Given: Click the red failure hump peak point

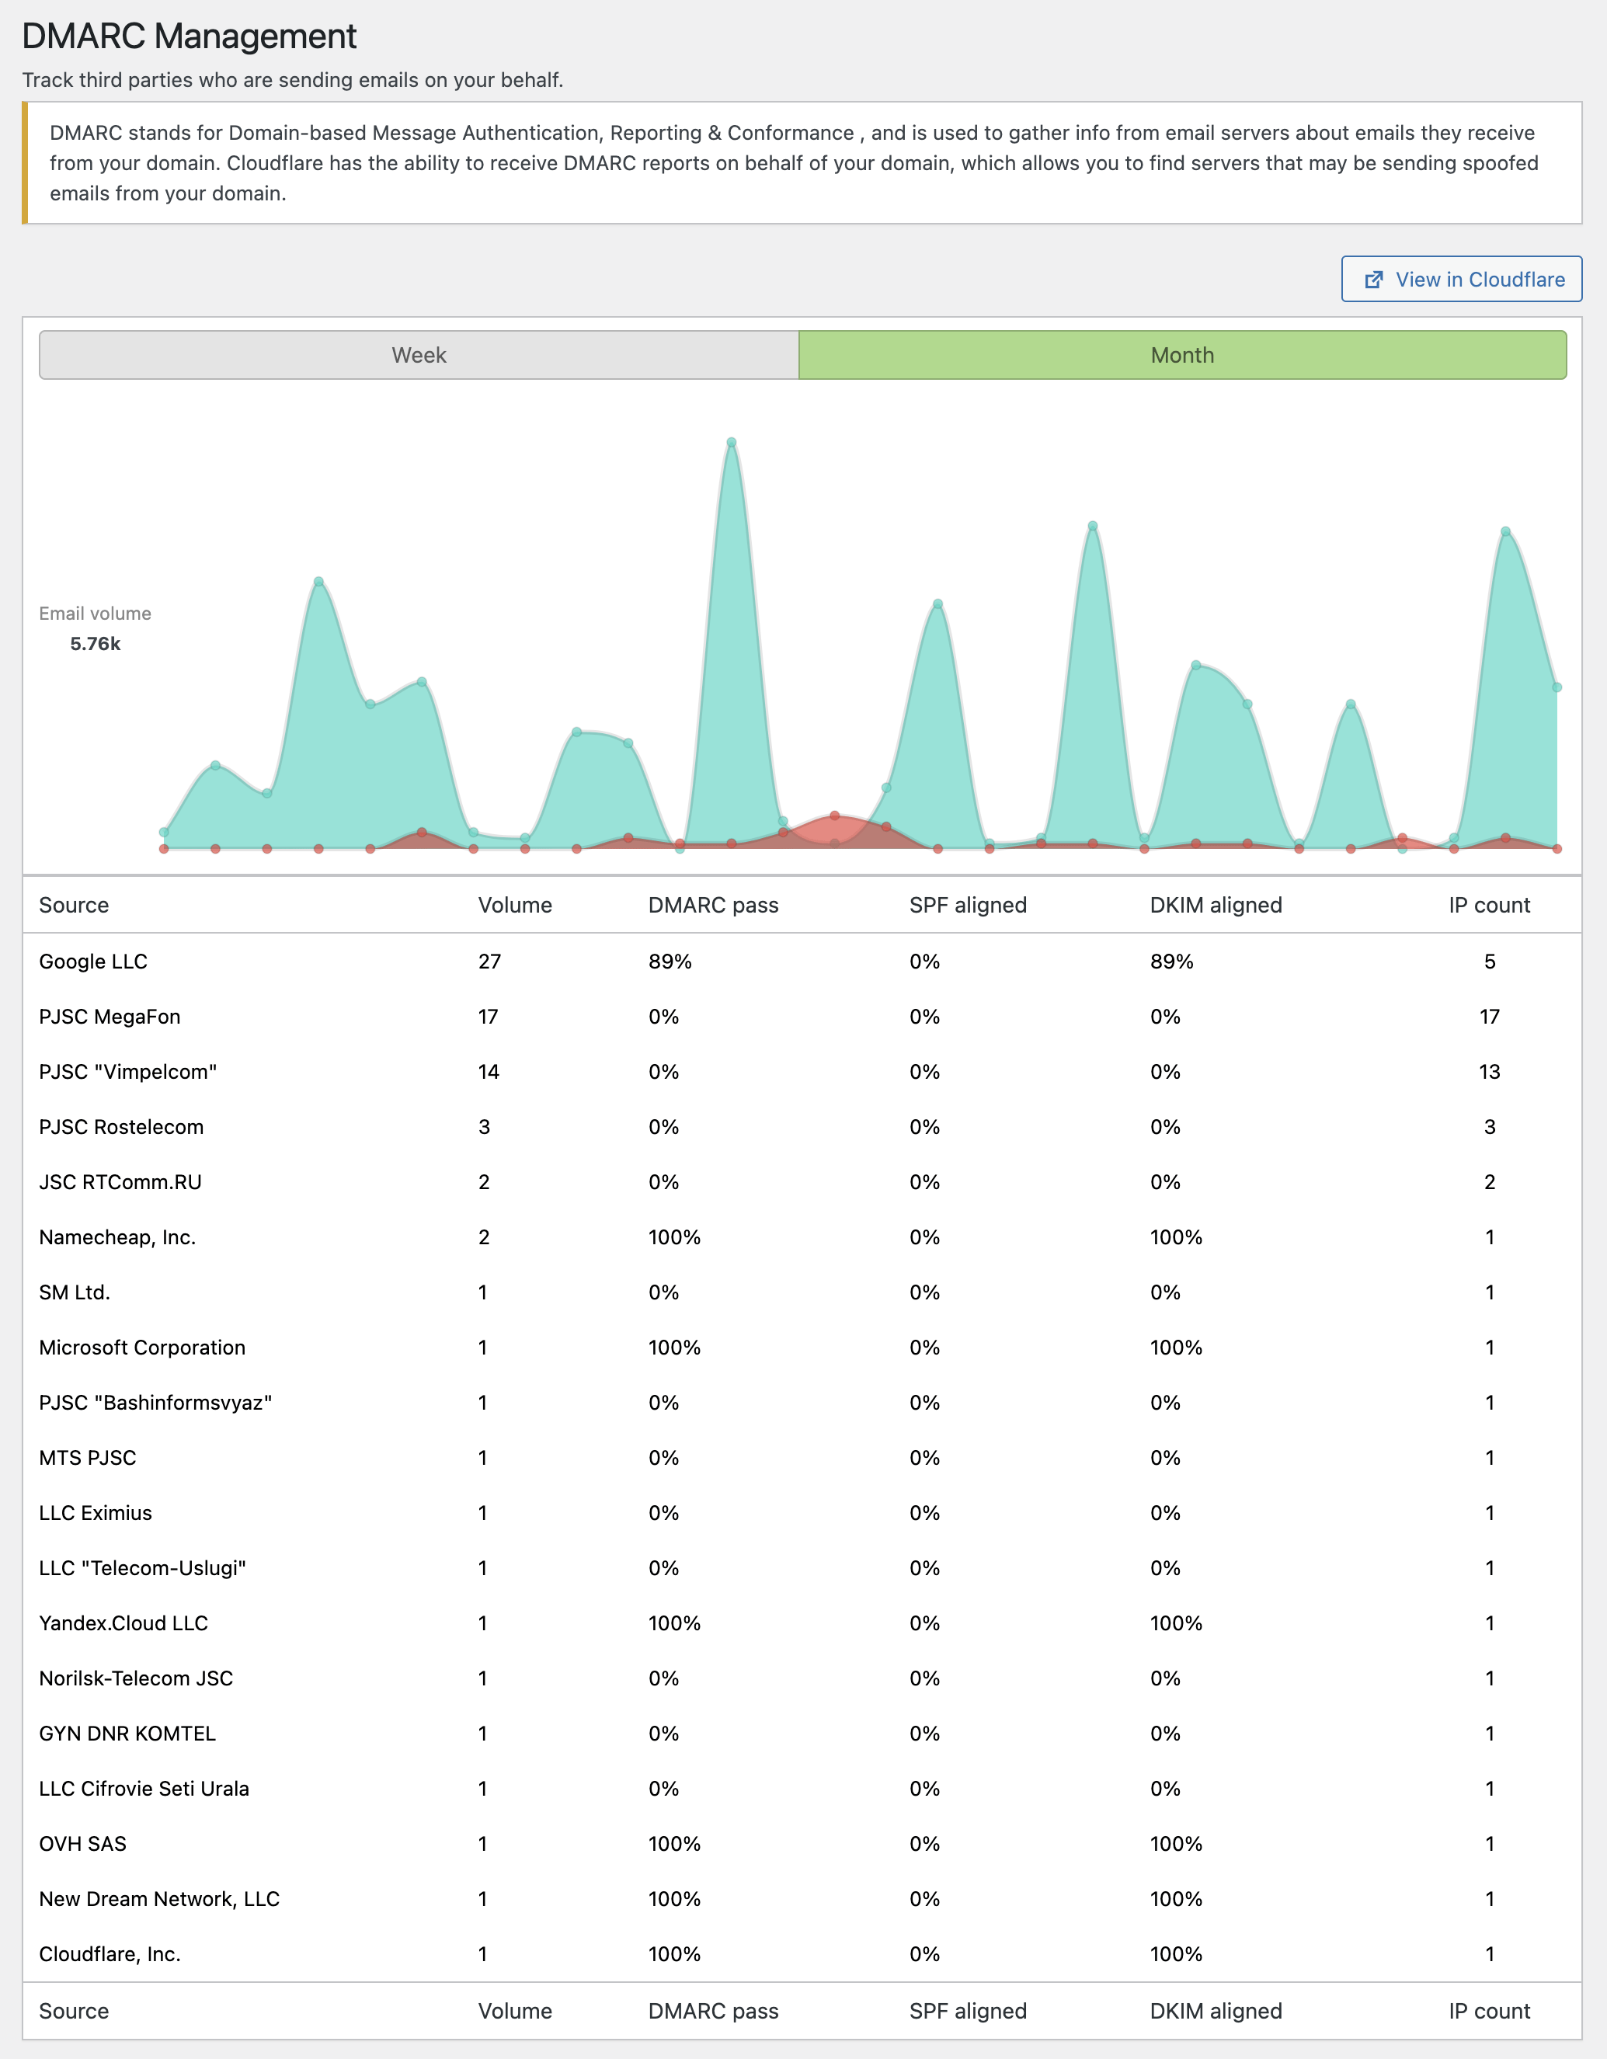Looking at the screenshot, I should [835, 816].
